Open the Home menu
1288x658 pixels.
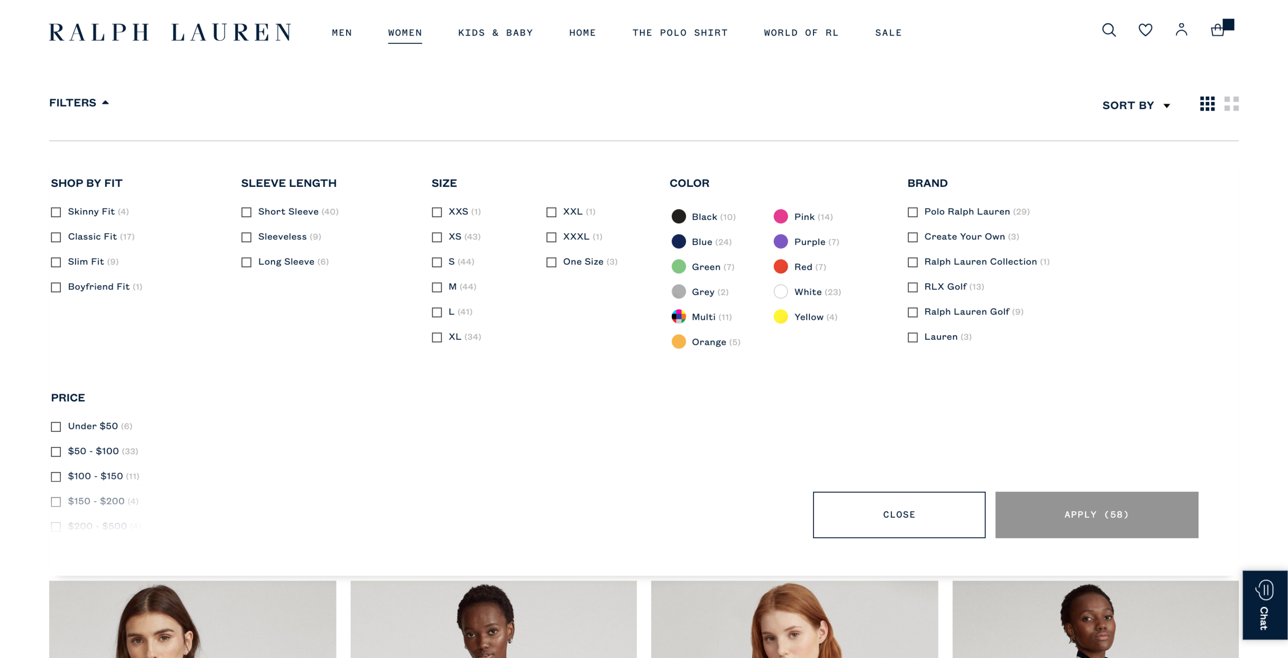(583, 33)
